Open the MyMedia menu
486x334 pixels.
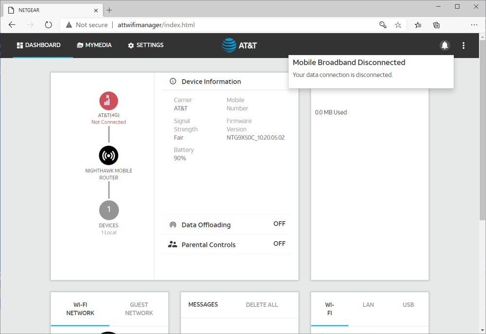(94, 45)
